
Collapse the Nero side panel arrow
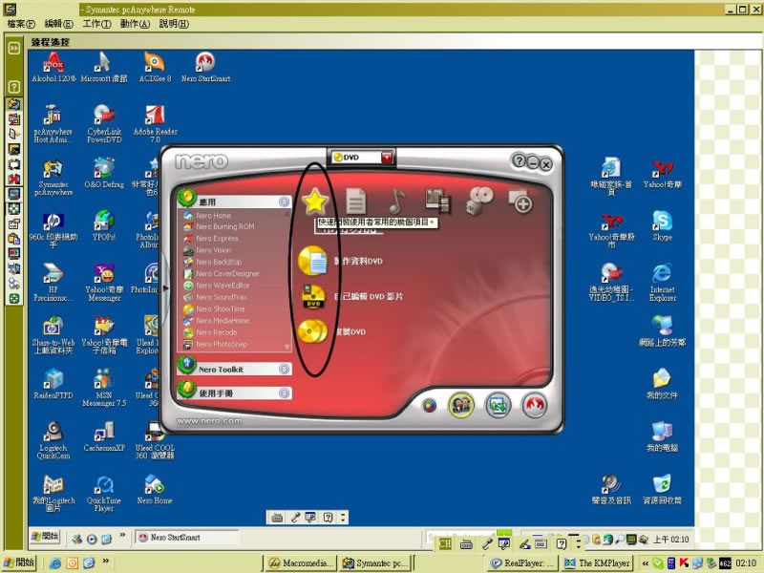pyautogui.click(x=165, y=288)
